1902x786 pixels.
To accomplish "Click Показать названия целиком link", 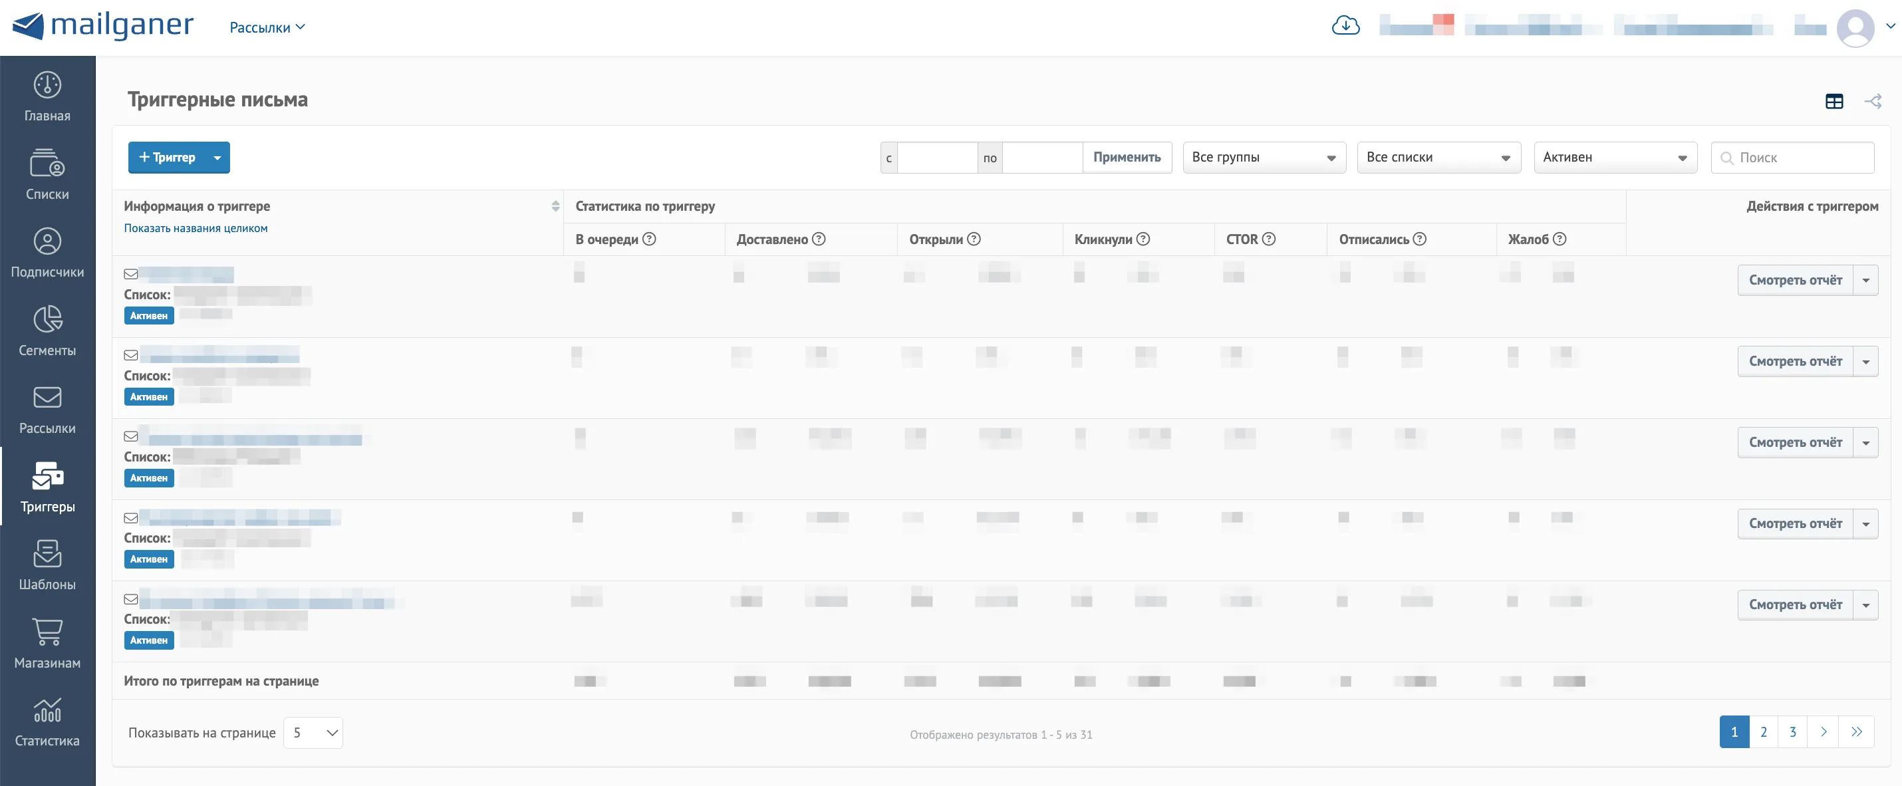I will click(x=196, y=228).
